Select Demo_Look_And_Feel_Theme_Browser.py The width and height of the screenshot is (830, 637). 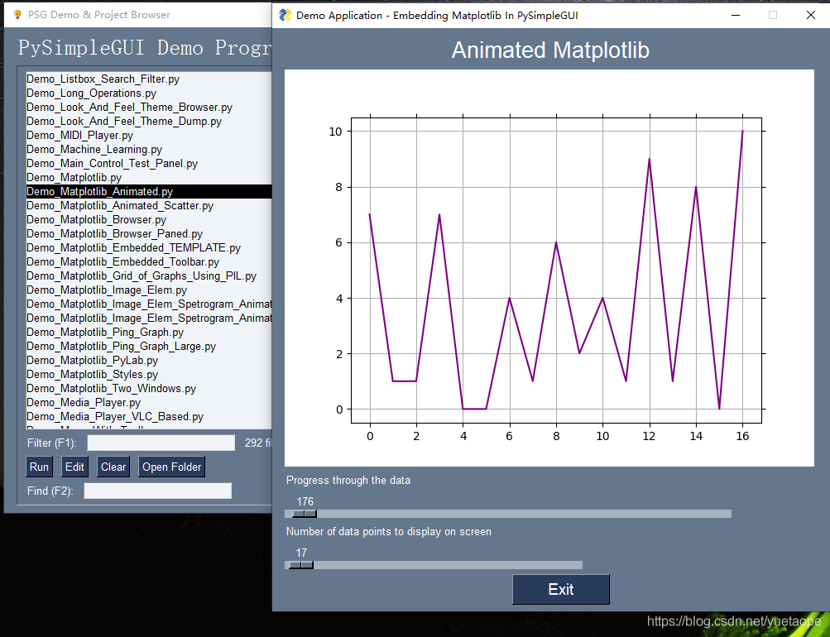pyautogui.click(x=149, y=107)
